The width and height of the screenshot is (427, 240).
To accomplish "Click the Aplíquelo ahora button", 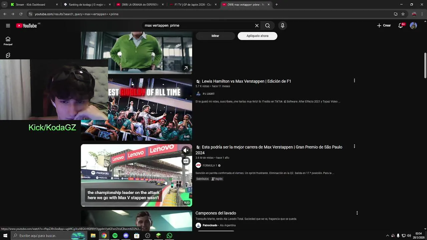I will (257, 36).
